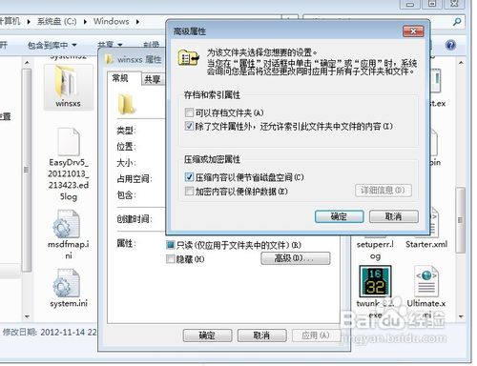Click 取消 in winsxs properties dialog
Image resolution: width=477 pixels, height=366 pixels.
coord(261,335)
